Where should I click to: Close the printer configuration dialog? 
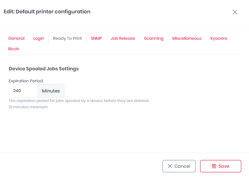[x=235, y=12]
